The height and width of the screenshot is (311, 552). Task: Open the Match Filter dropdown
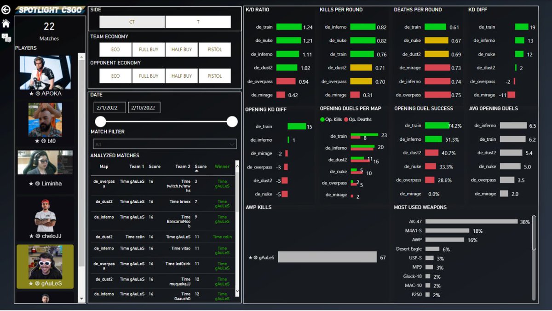[165, 144]
